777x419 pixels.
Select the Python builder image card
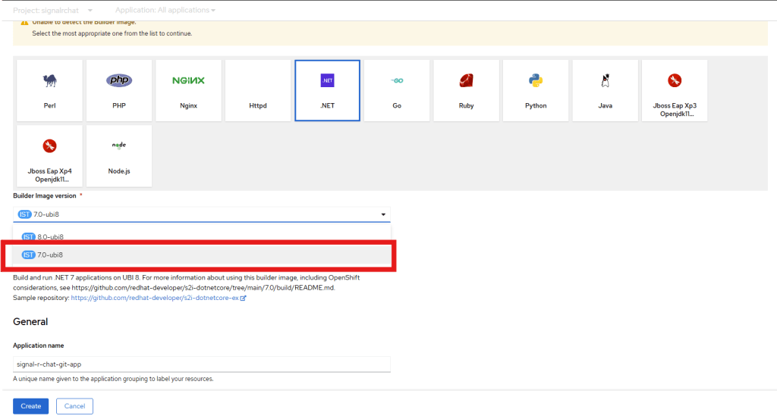click(x=536, y=90)
